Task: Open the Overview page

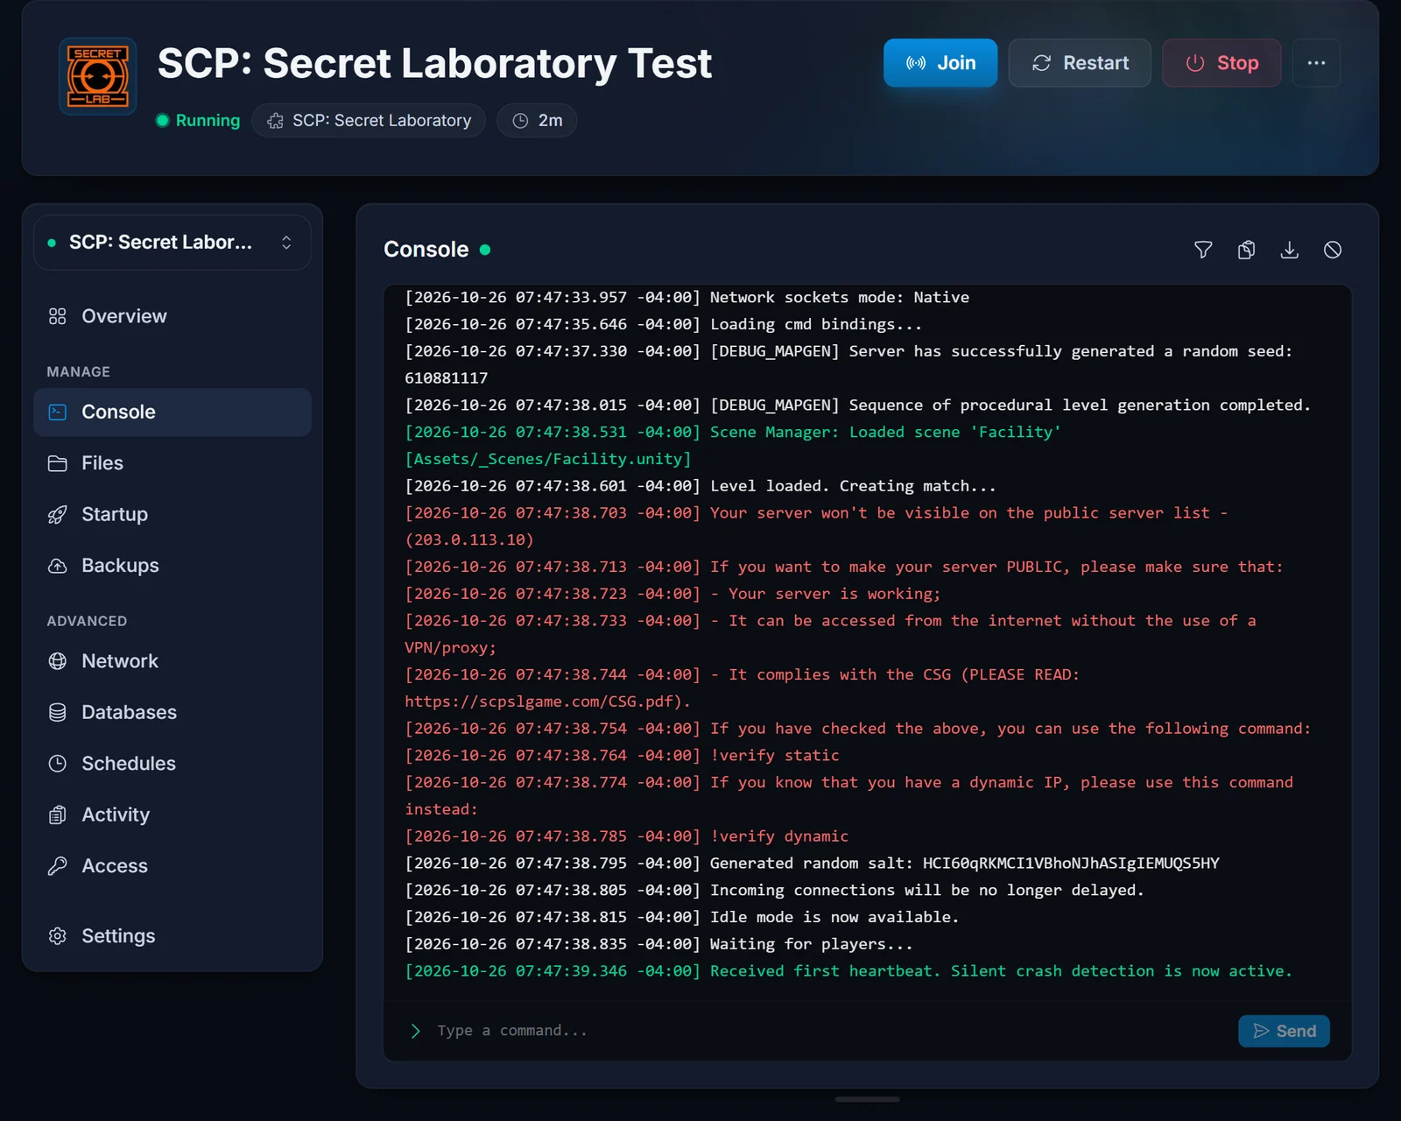Action: (x=172, y=316)
